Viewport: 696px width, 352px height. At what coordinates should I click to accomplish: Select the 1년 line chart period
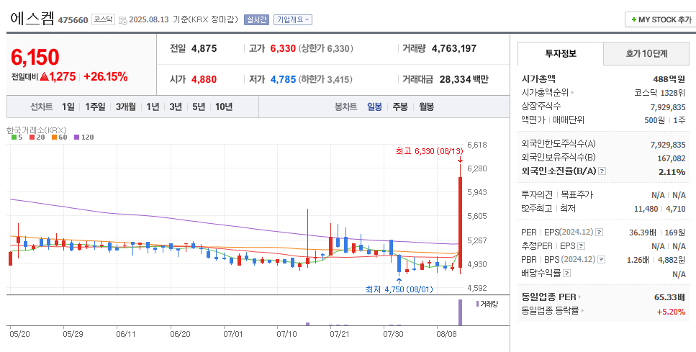pos(153,107)
